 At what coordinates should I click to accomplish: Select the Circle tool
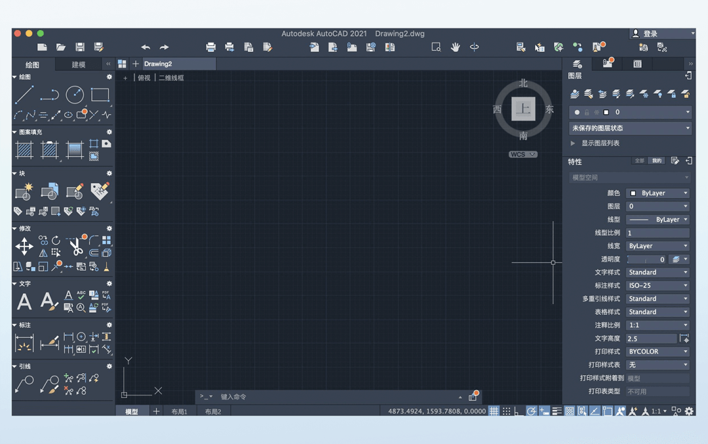pos(75,95)
